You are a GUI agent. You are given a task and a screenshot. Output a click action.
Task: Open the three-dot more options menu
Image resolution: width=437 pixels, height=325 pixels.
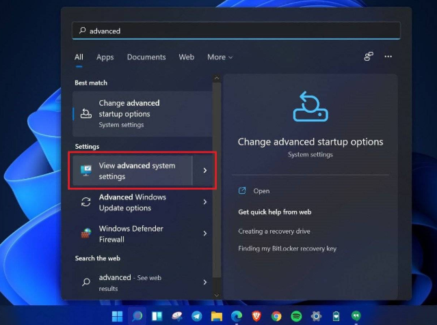(388, 57)
